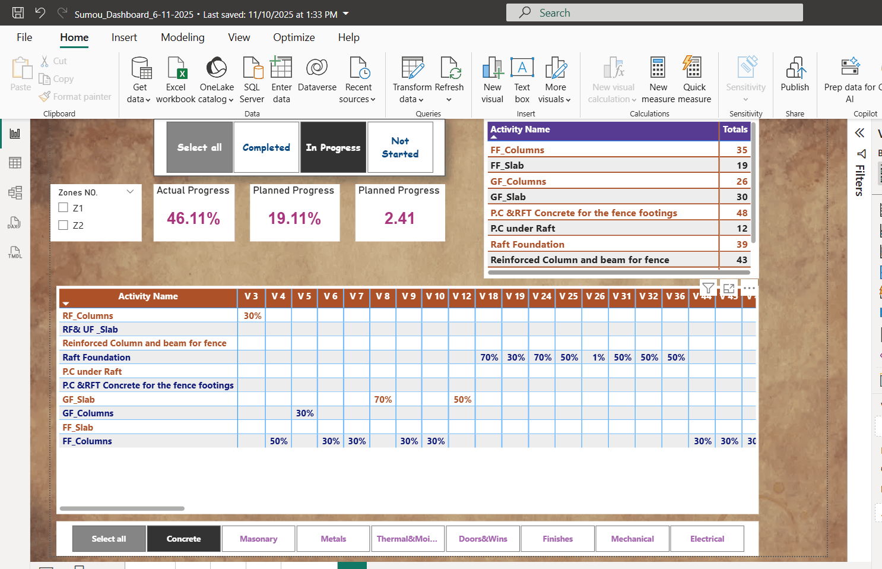Check the Z1 zone checkbox
This screenshot has height=569, width=882.
point(63,207)
